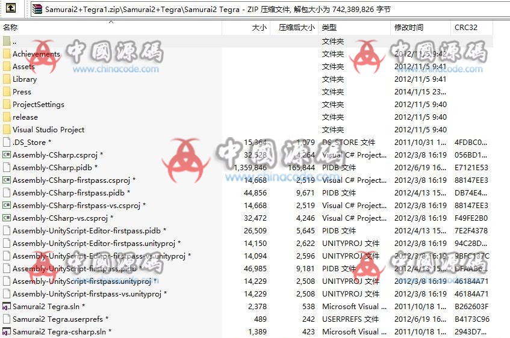Viewport: 510px width, 338px height.
Task: Click the Assembly-CSharp-firstpass.csproj file icon
Action: click(7, 180)
